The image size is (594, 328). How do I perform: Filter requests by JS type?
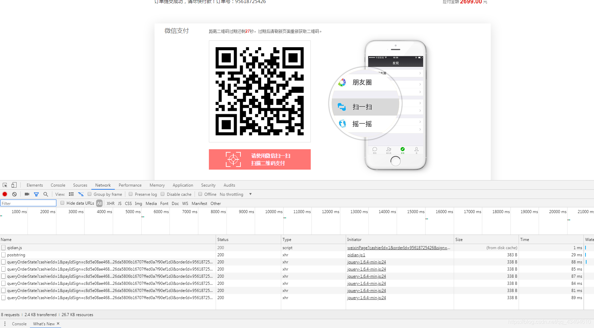tap(120, 204)
